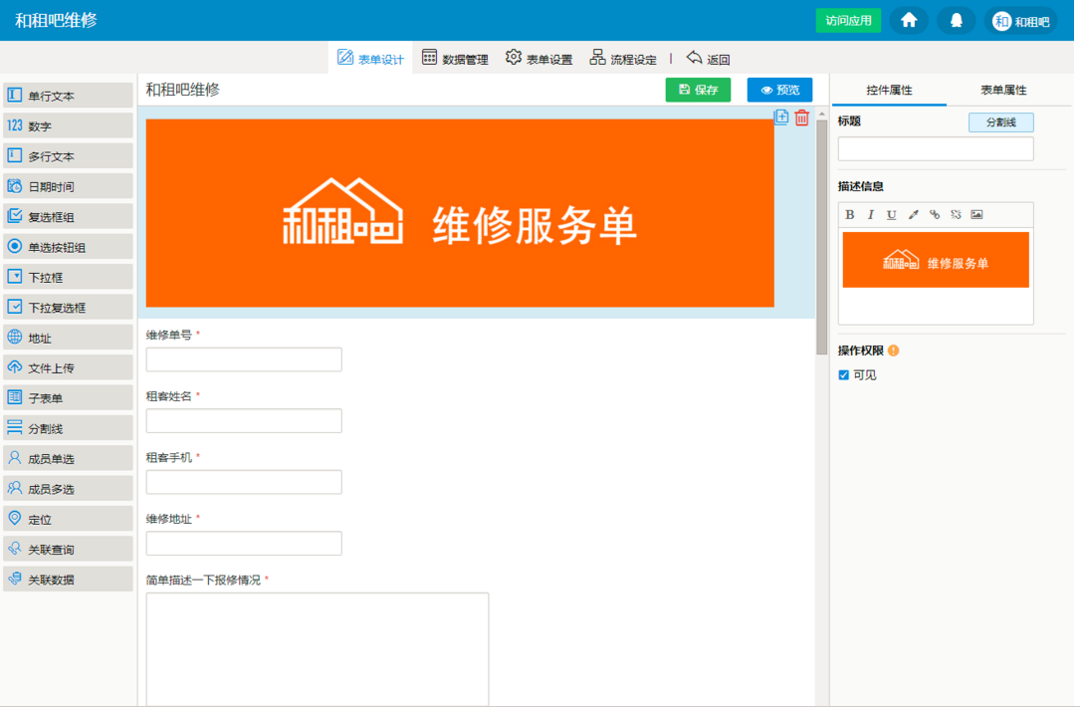Switch to 表单设计 tab
1080x707 pixels.
(370, 59)
